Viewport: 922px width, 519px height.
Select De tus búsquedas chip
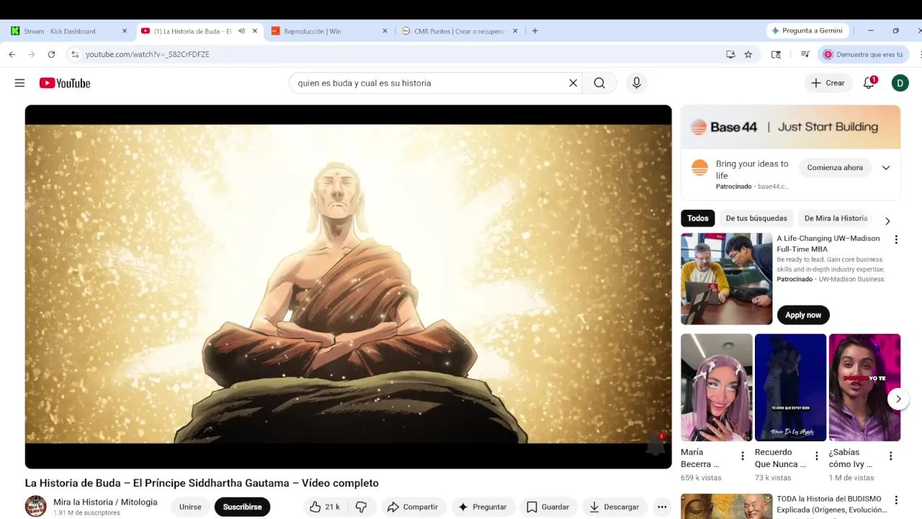[x=756, y=218]
